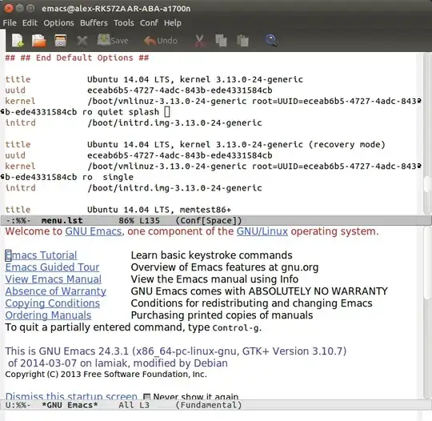Click the Copy toolbar icon
Screen dimensions: 432x421
pyautogui.click(x=221, y=41)
